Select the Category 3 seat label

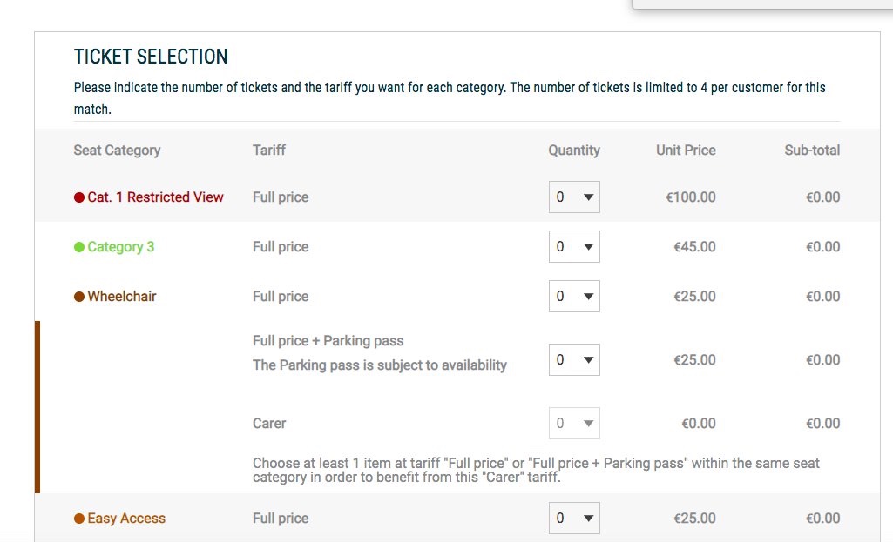tap(120, 247)
